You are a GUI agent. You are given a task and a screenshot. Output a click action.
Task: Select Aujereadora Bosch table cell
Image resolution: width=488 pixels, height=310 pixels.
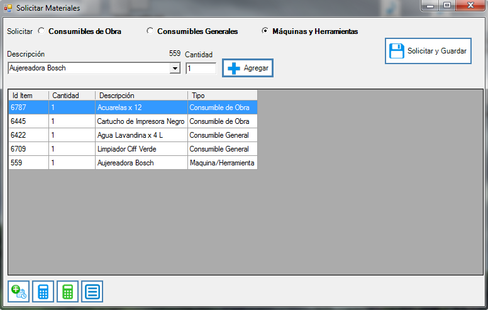click(x=141, y=162)
